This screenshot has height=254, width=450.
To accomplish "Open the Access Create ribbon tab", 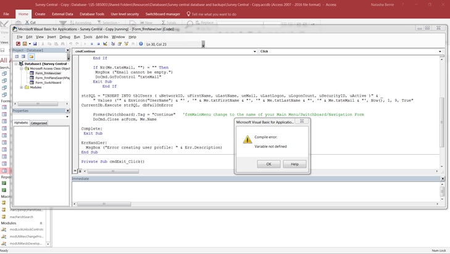I will pyautogui.click(x=40, y=14).
